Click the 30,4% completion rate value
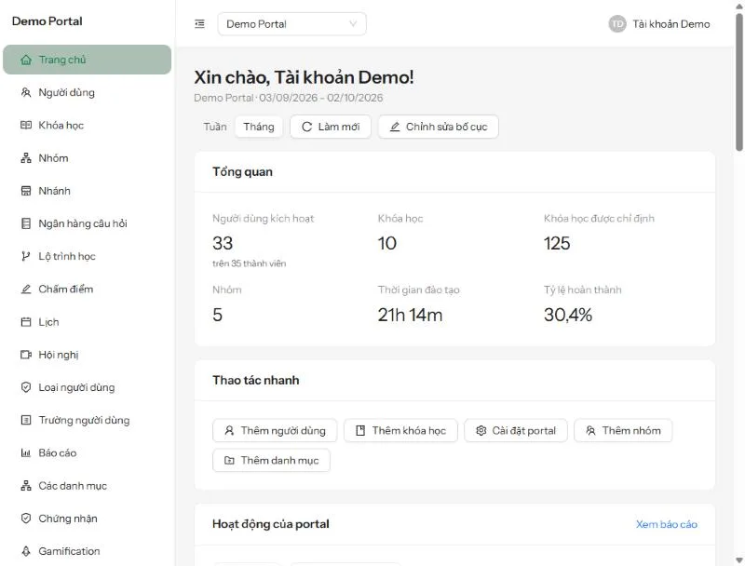Viewport: 745px width, 566px height. point(568,315)
